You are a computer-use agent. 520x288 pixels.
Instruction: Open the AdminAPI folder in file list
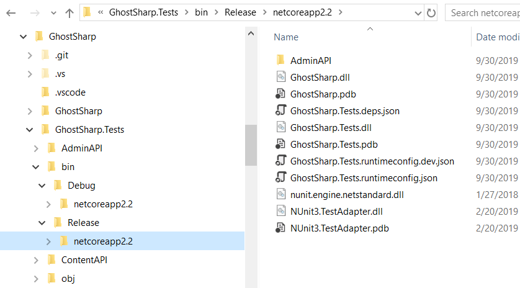[x=310, y=60]
